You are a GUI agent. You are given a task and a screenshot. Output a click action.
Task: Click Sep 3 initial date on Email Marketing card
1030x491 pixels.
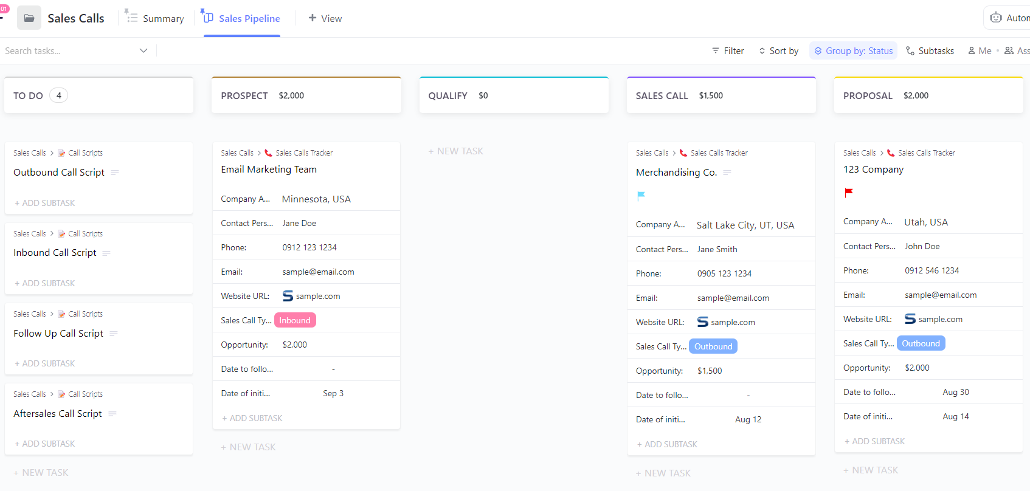(x=333, y=393)
